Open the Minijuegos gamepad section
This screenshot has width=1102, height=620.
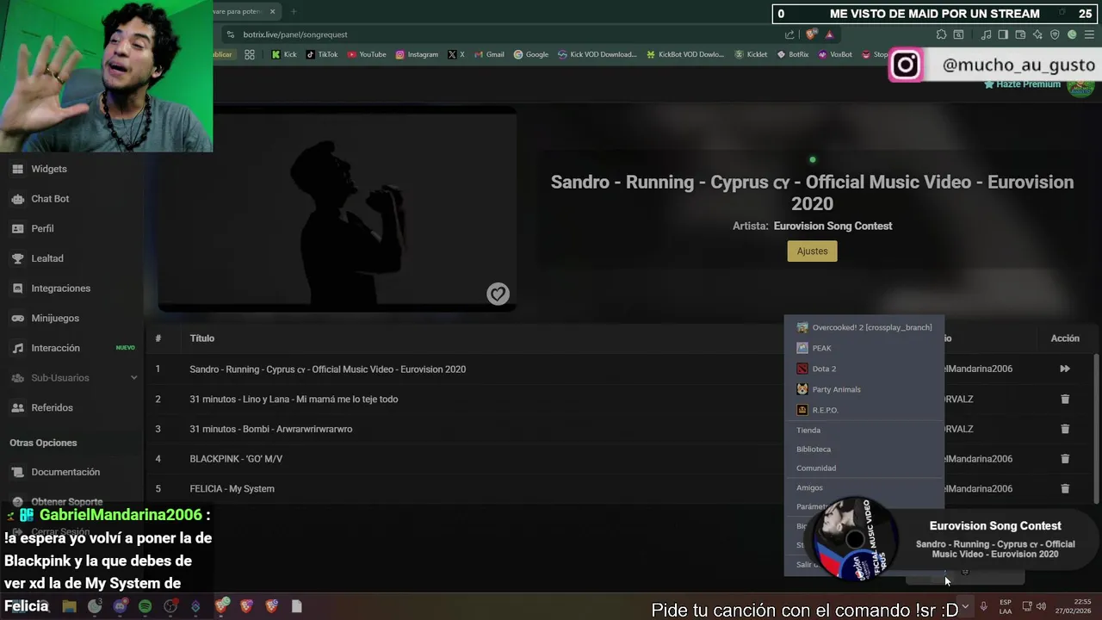click(55, 318)
